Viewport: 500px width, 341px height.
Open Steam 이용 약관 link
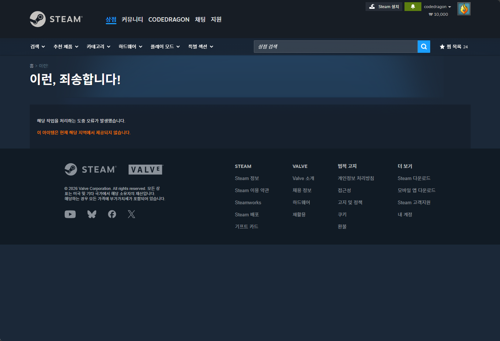[252, 190]
